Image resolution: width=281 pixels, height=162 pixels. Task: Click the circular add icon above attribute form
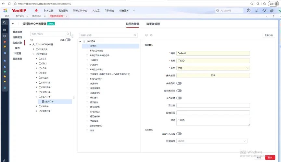[147, 35]
